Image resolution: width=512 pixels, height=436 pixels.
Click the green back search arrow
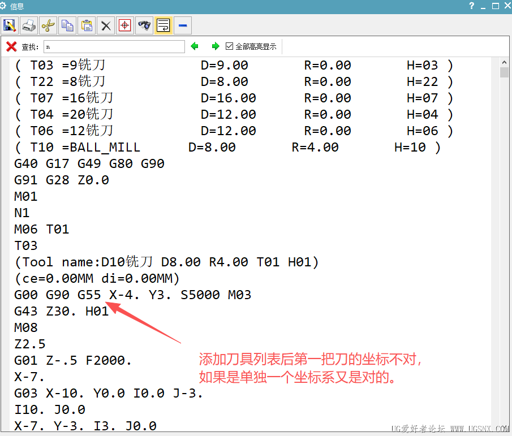195,46
